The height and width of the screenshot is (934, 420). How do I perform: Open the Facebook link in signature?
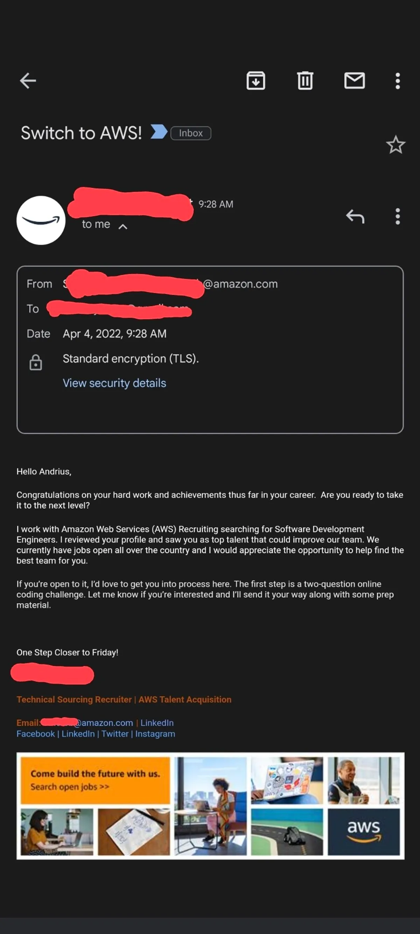point(35,733)
